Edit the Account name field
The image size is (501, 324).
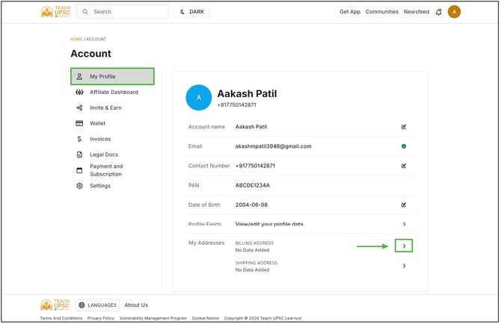tap(405, 127)
